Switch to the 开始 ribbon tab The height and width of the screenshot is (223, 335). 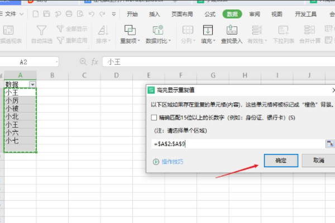132,14
